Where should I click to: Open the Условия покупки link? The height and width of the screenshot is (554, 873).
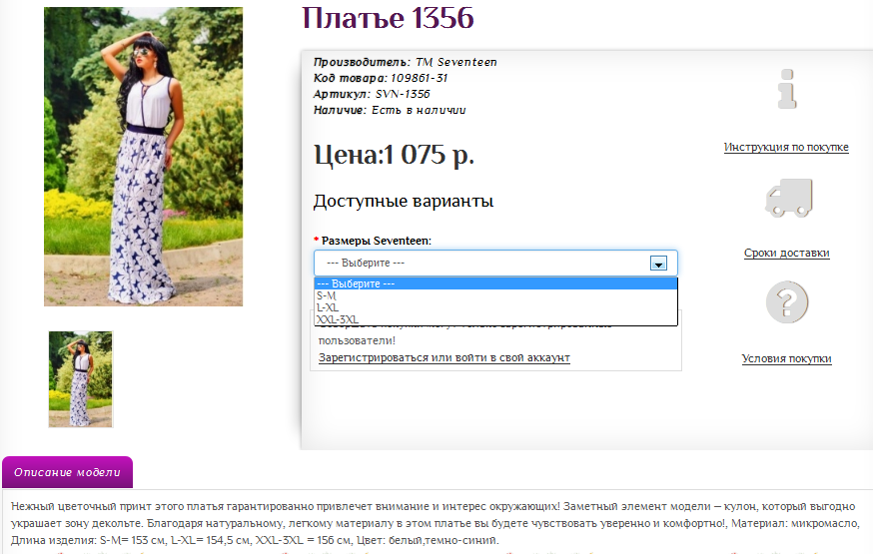[787, 358]
